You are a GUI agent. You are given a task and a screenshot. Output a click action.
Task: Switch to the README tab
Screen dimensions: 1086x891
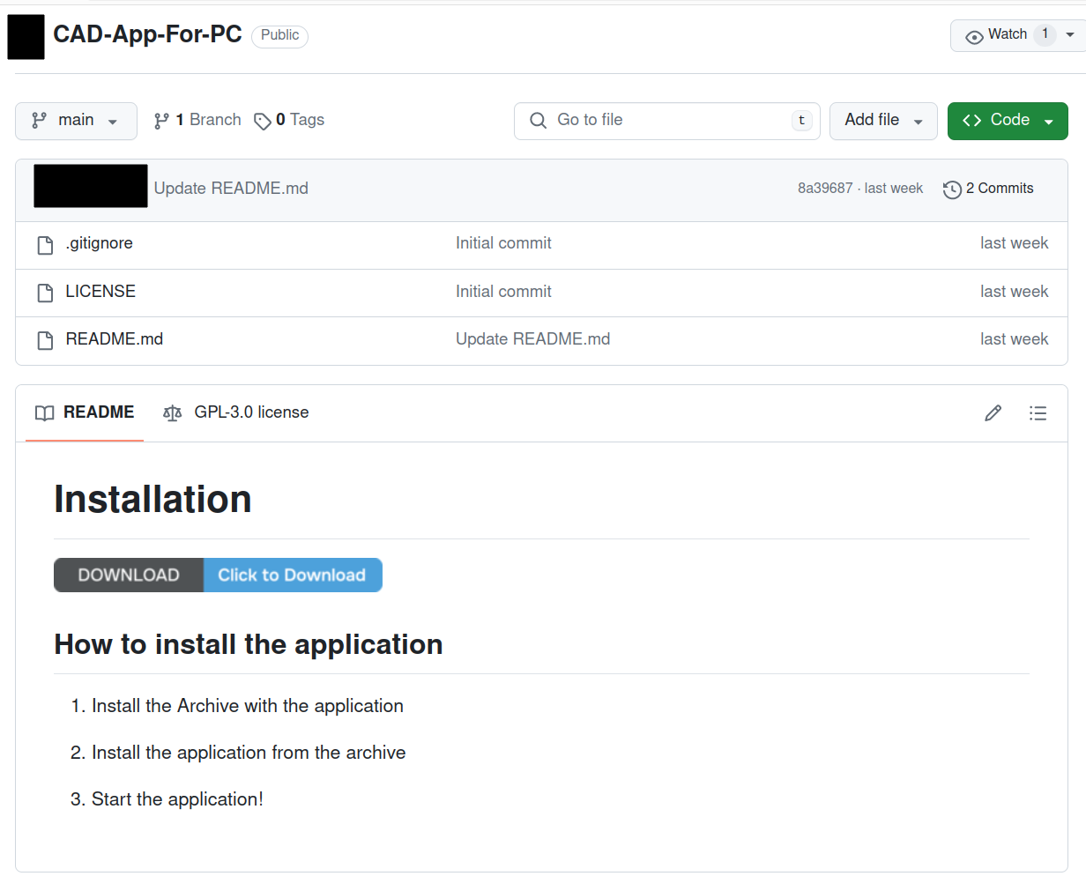(x=99, y=412)
